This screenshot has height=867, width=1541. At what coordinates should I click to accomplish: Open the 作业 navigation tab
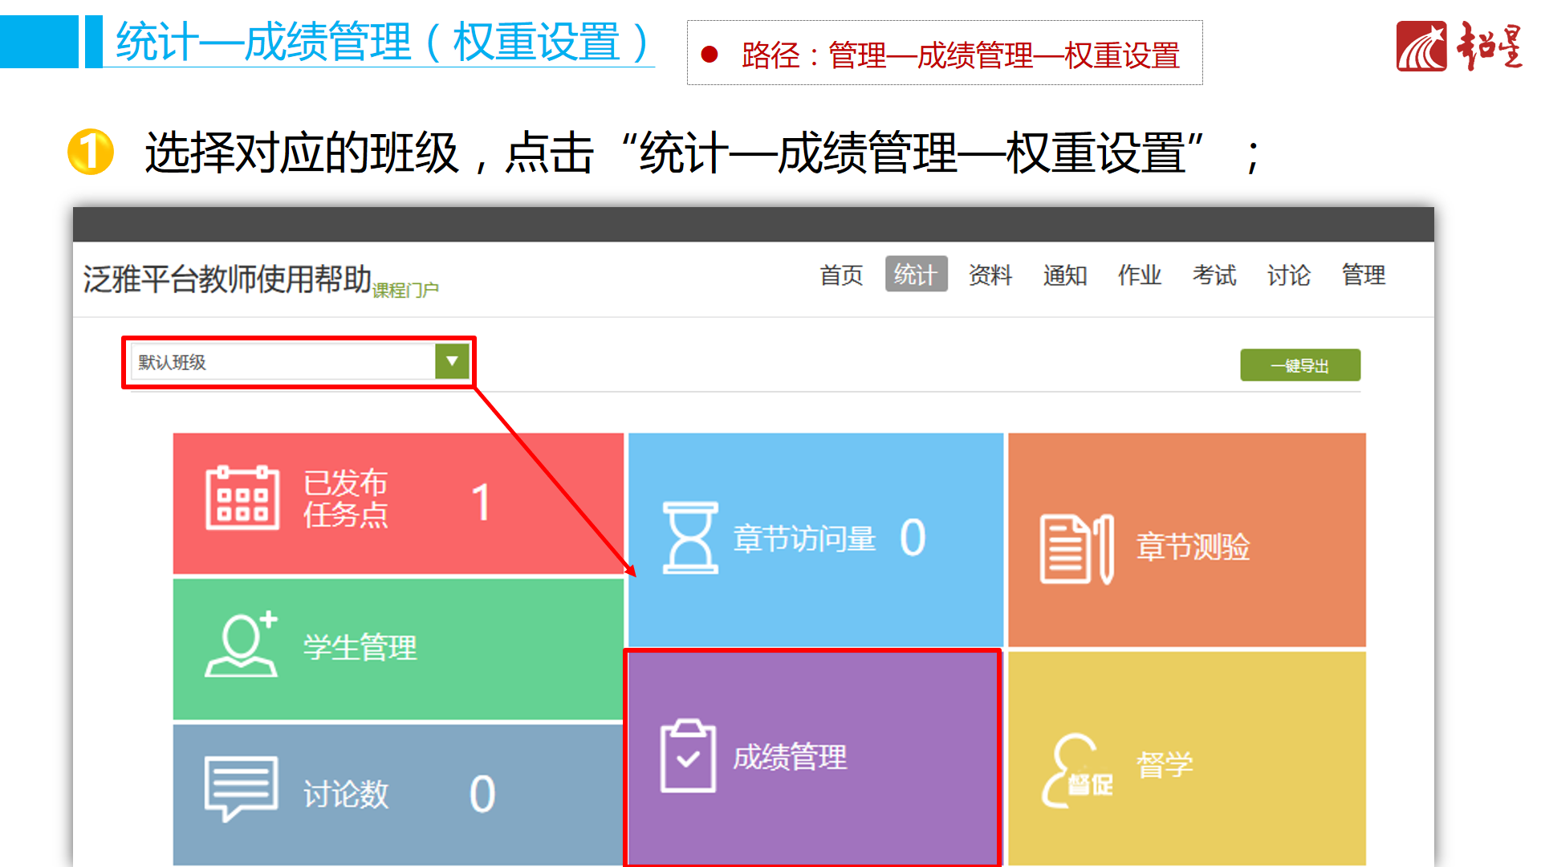pyautogui.click(x=1139, y=275)
